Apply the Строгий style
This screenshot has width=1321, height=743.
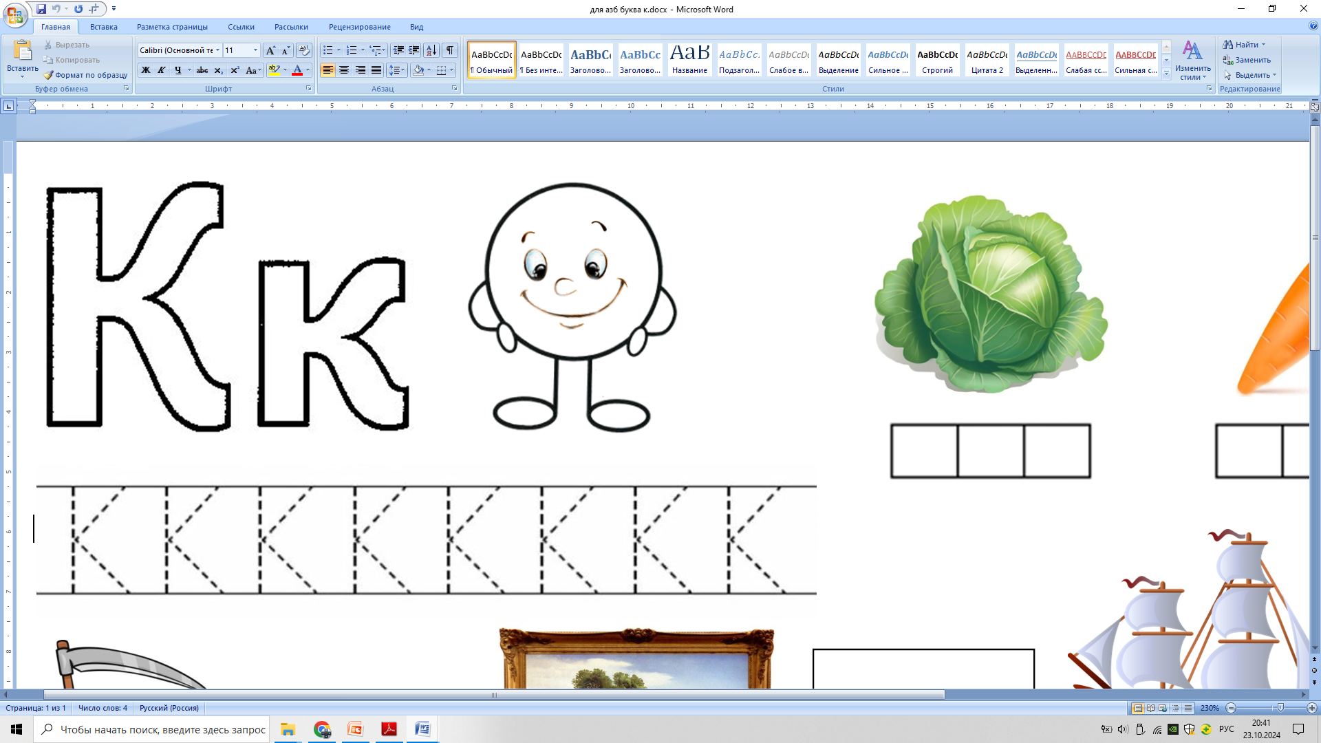938,60
